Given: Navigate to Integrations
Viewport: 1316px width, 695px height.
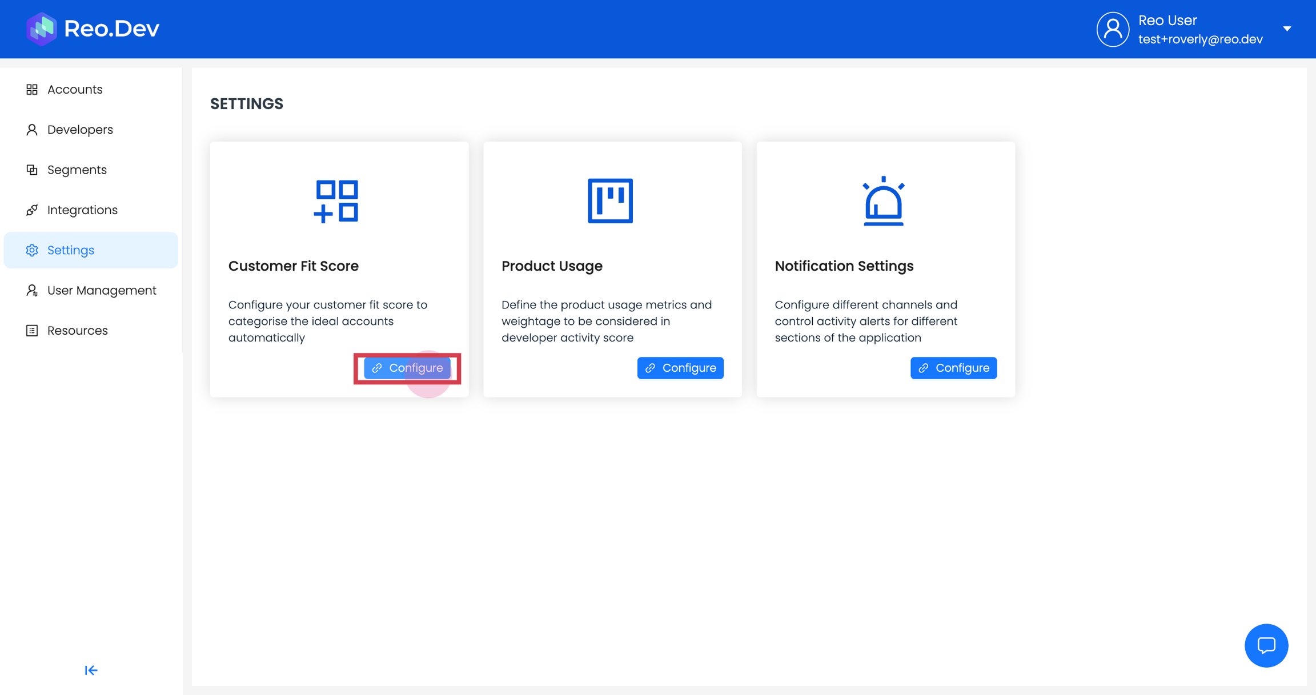Looking at the screenshot, I should tap(82, 210).
